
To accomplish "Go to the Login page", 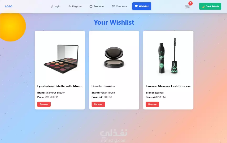I will (55, 6).
